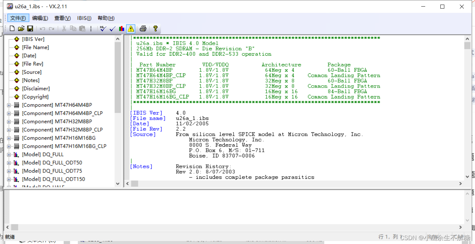Print with the printer icon
475x244 pixels.
[143, 29]
